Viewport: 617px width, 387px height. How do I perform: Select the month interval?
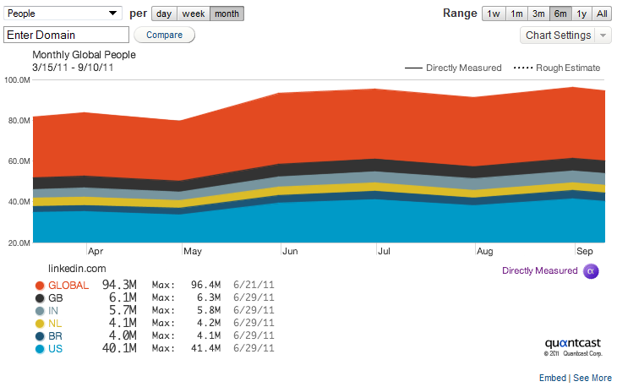pyautogui.click(x=227, y=14)
